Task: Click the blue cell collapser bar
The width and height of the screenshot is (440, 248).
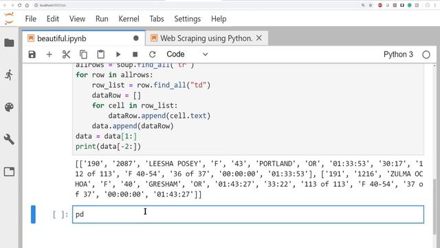Action: pyautogui.click(x=33, y=214)
